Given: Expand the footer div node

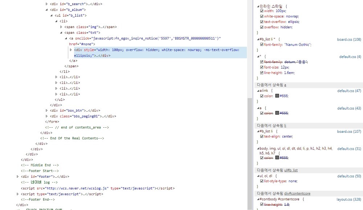Looking at the screenshot, I should coord(17,177).
